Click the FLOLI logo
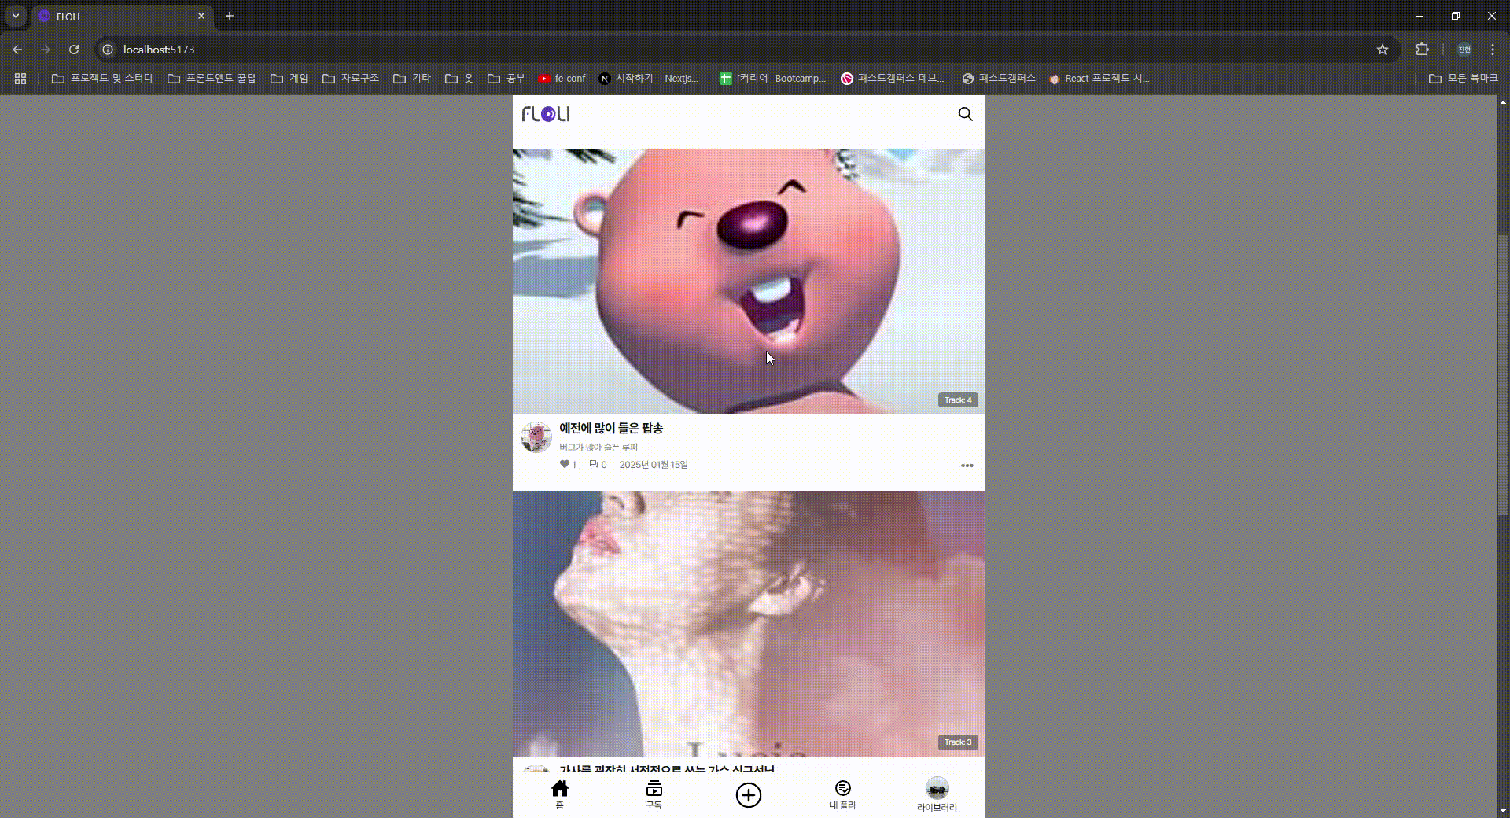This screenshot has height=818, width=1510. pos(546,114)
